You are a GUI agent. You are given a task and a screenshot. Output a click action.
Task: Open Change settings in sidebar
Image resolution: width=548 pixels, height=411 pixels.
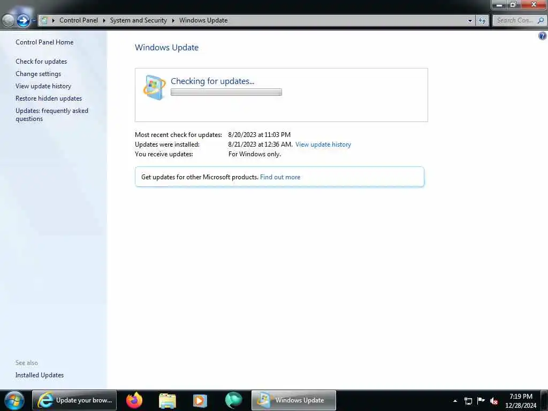[38, 74]
